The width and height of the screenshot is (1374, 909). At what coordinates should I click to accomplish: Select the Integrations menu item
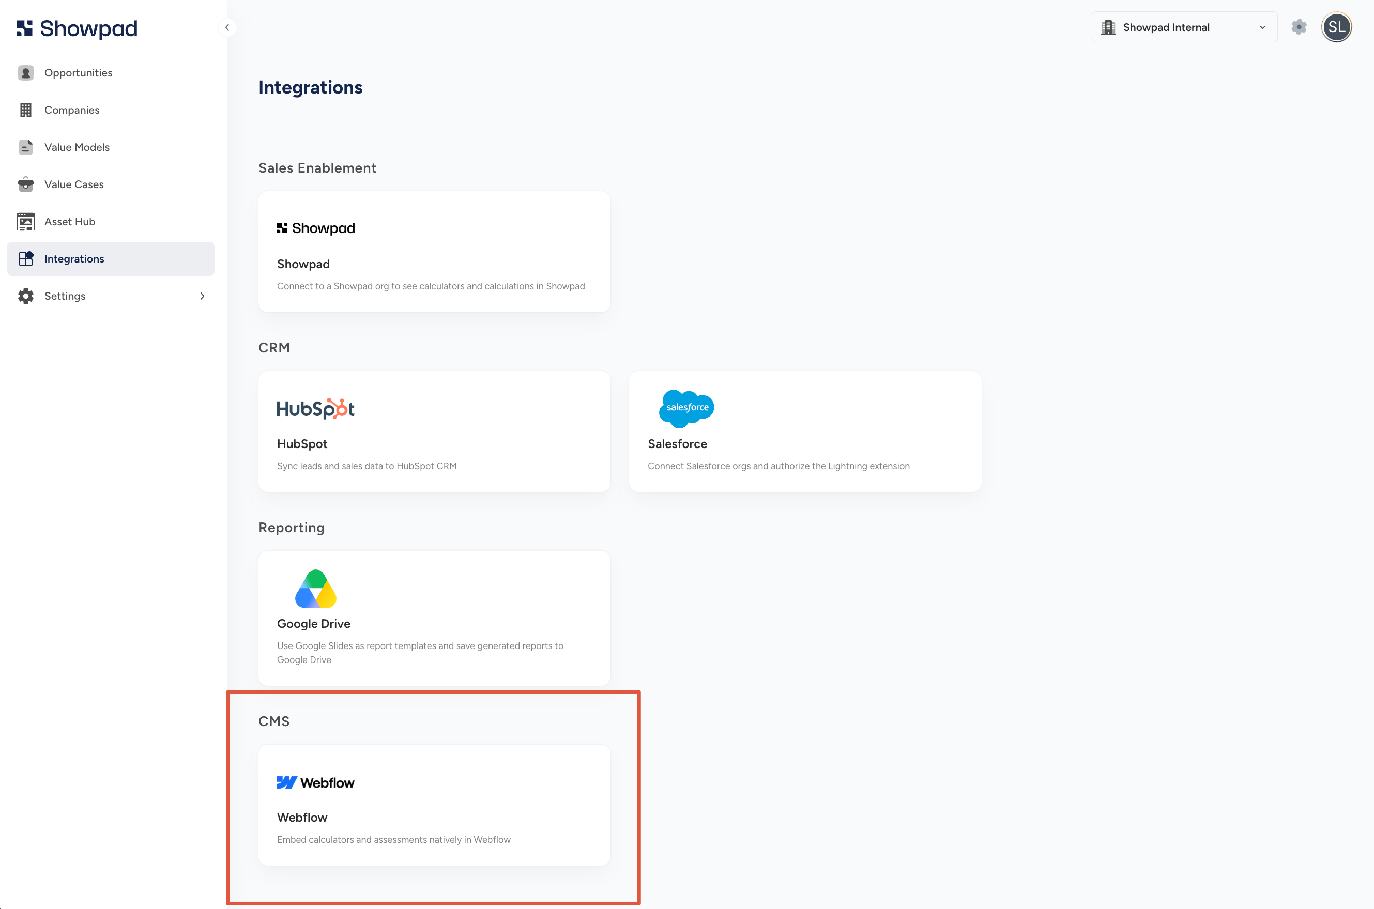tap(111, 258)
